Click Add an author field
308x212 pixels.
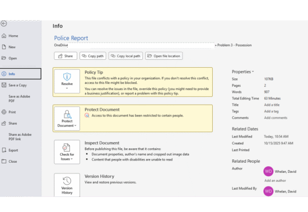[275, 181]
